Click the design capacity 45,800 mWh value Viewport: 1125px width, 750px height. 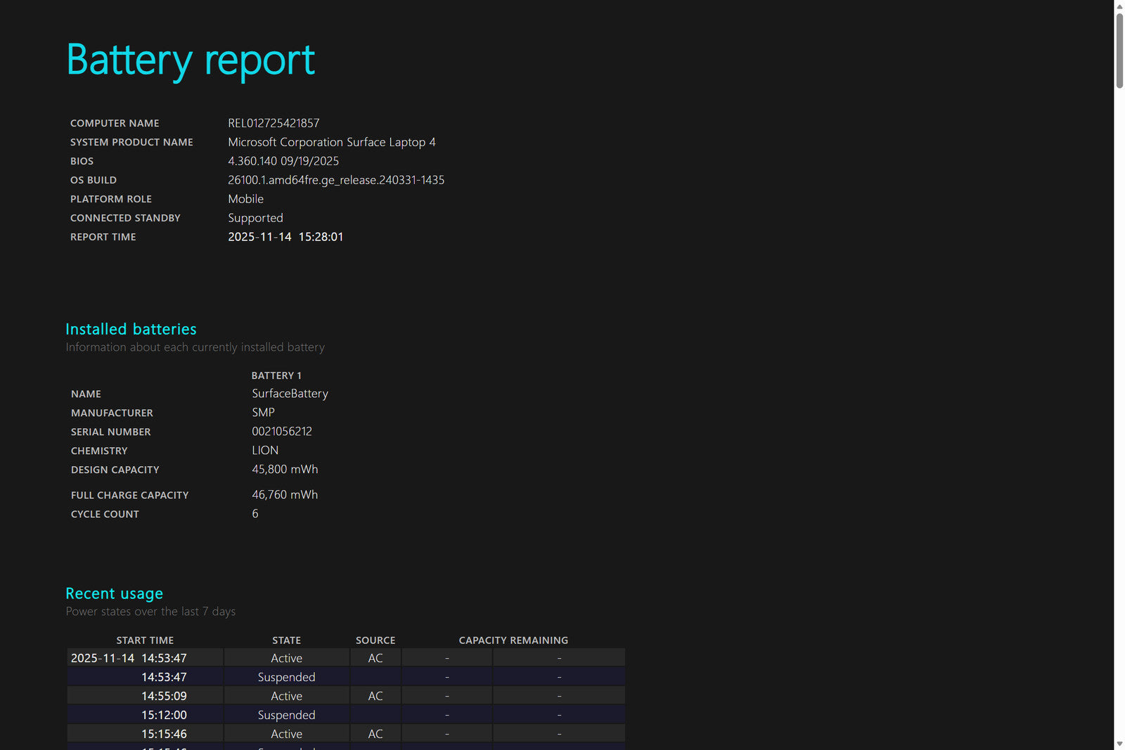click(x=285, y=470)
